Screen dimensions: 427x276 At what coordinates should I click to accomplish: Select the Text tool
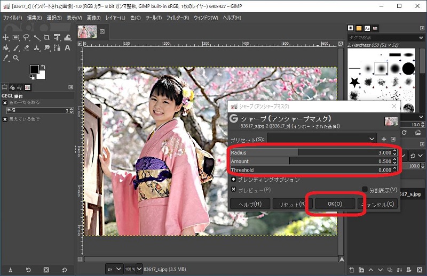67,48
